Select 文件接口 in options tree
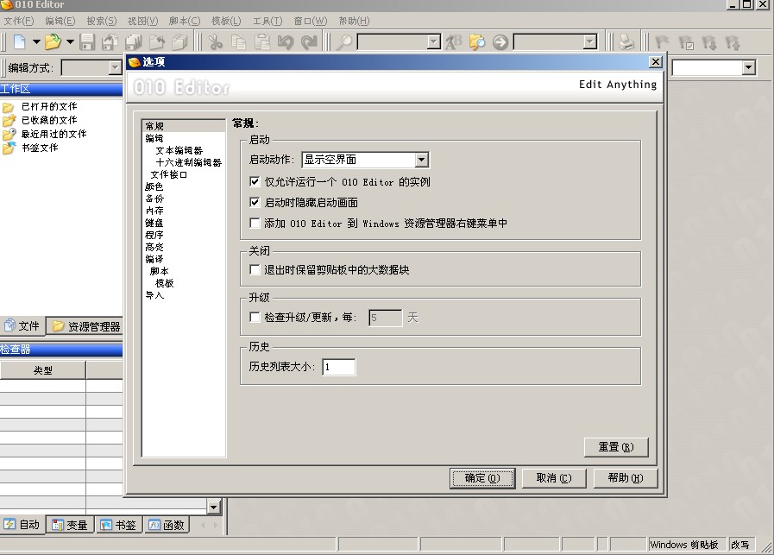Image resolution: width=774 pixels, height=555 pixels. click(x=169, y=174)
